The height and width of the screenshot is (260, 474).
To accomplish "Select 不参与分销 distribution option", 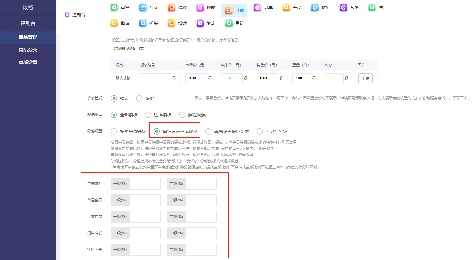I will (260, 131).
